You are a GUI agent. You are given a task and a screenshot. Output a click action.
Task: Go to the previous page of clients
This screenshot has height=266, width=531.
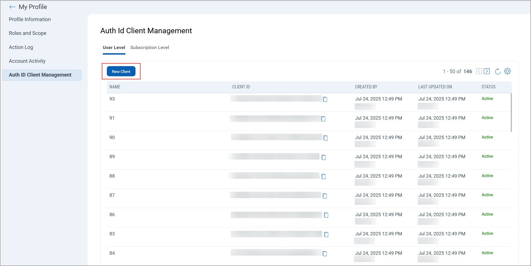click(x=479, y=71)
